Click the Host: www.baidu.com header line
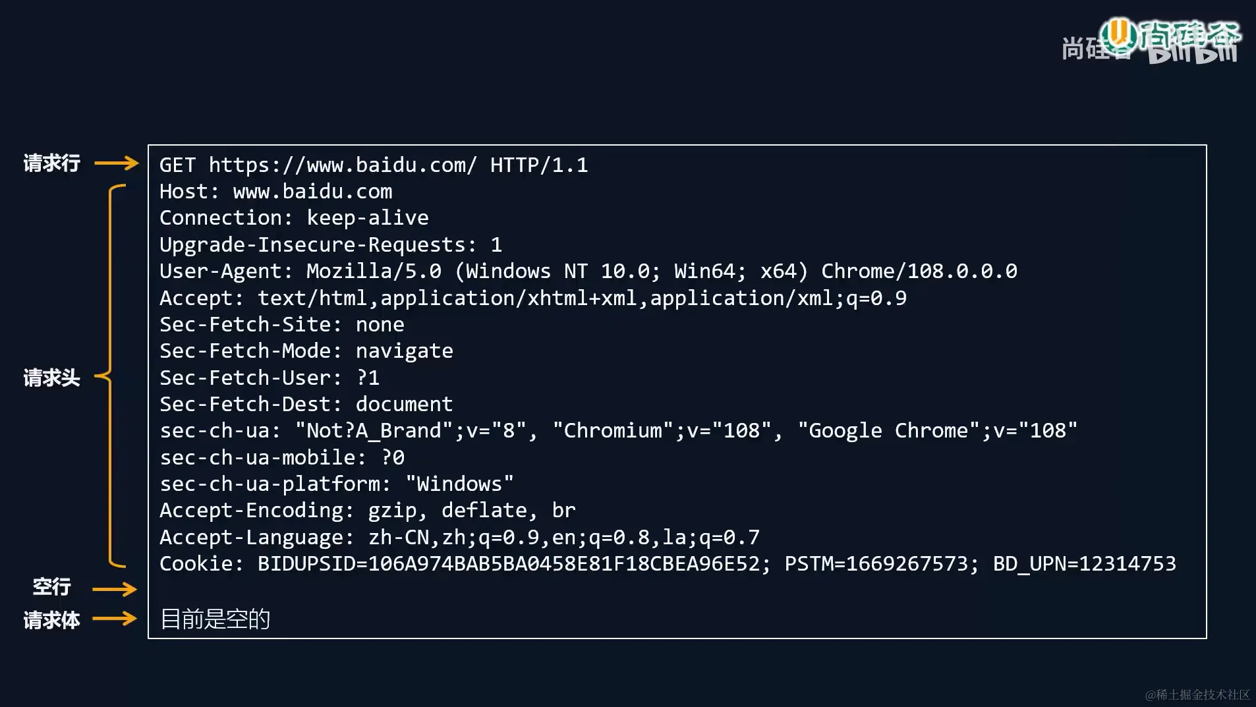This screenshot has height=707, width=1256. point(275,192)
